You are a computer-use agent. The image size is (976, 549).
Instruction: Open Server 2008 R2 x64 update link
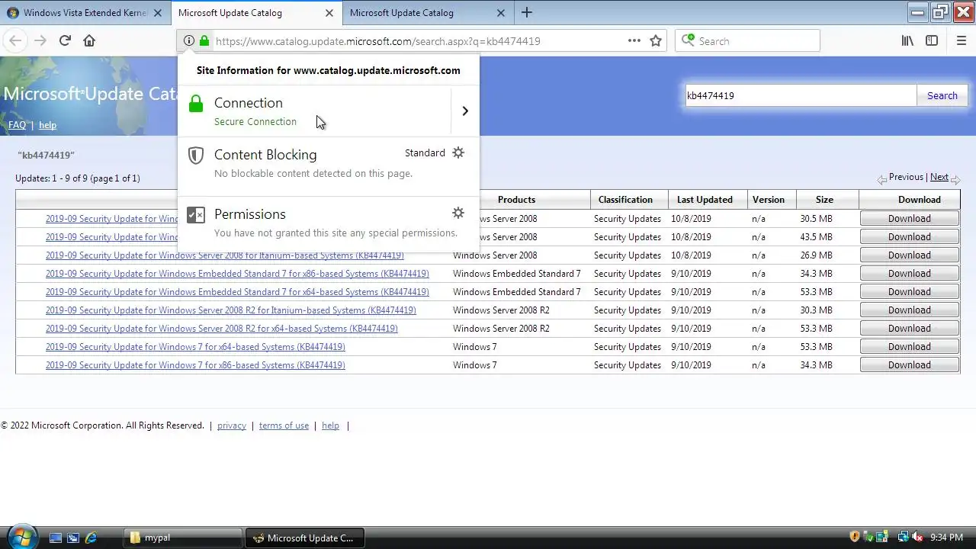[x=221, y=329]
